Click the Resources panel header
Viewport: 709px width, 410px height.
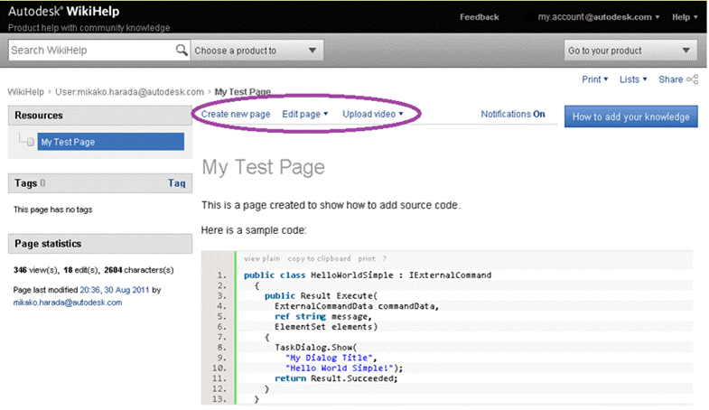pos(100,116)
